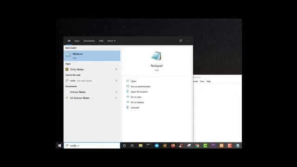The width and height of the screenshot is (297, 167).
Task: Switch to the Apps search tab
Action: click(x=77, y=41)
